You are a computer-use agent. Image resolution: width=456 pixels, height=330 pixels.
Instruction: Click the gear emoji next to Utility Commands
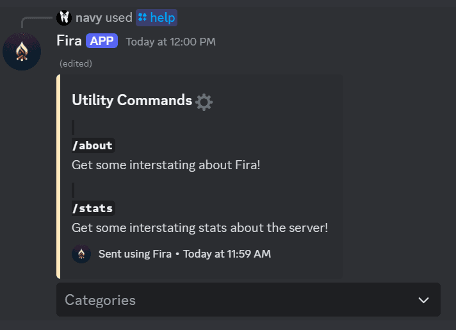(204, 101)
